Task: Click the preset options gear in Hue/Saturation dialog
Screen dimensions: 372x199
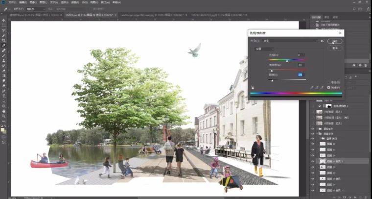Action: pyautogui.click(x=322, y=41)
